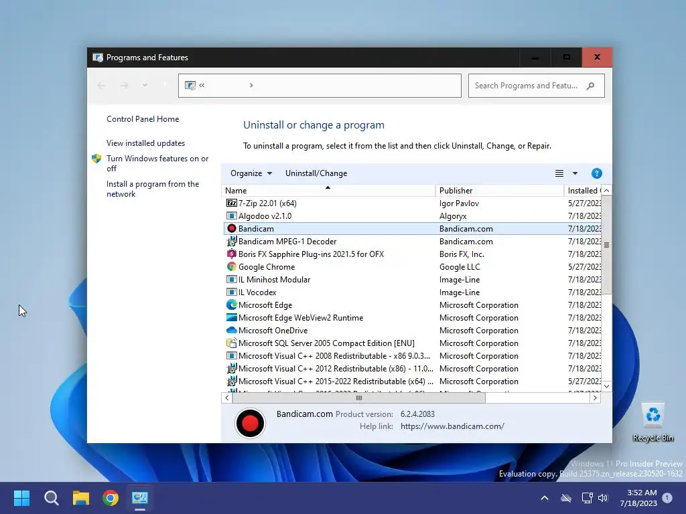Open taskbar Search
686x514 pixels.
(51, 498)
